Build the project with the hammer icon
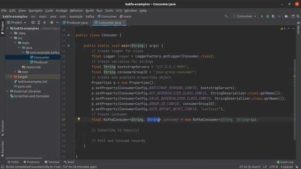 (x=226, y=16)
